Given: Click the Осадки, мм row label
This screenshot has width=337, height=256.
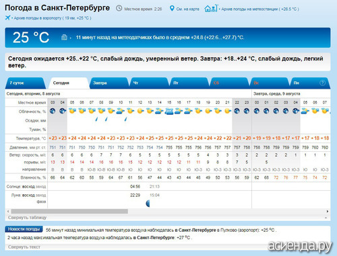Looking at the screenshot, I should point(36,120).
